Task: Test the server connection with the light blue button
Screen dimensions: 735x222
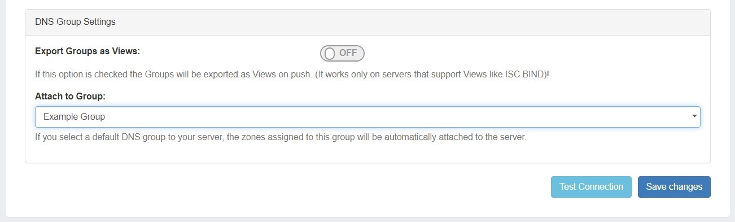Action: pos(591,187)
